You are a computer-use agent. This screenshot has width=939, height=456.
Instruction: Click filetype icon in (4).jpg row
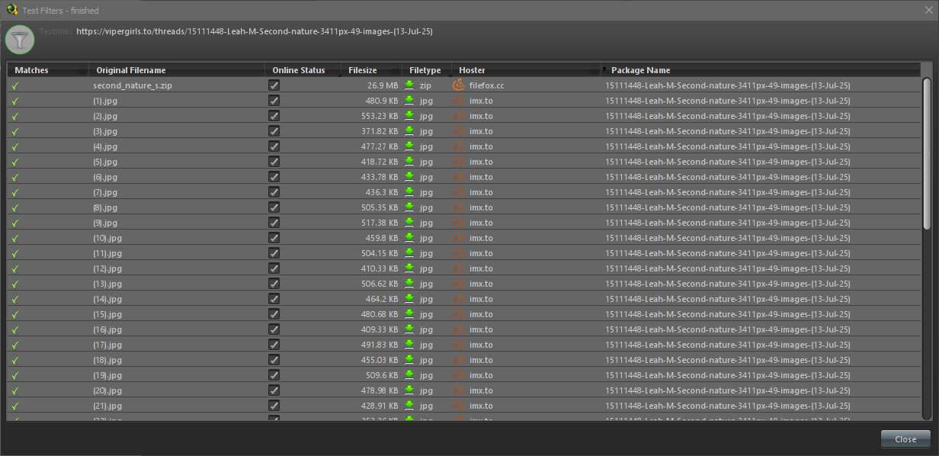(x=409, y=146)
